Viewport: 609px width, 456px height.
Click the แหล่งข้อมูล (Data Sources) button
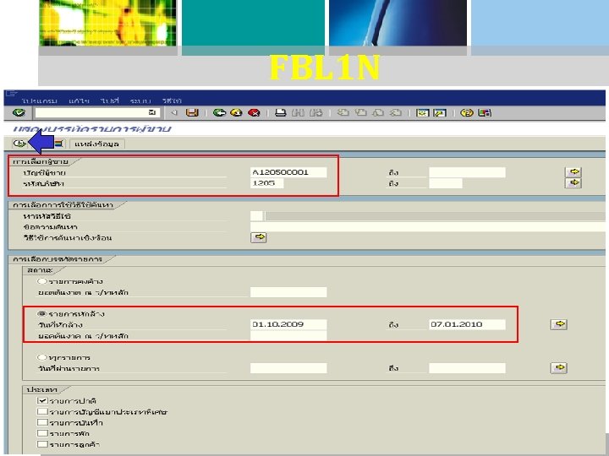97,144
